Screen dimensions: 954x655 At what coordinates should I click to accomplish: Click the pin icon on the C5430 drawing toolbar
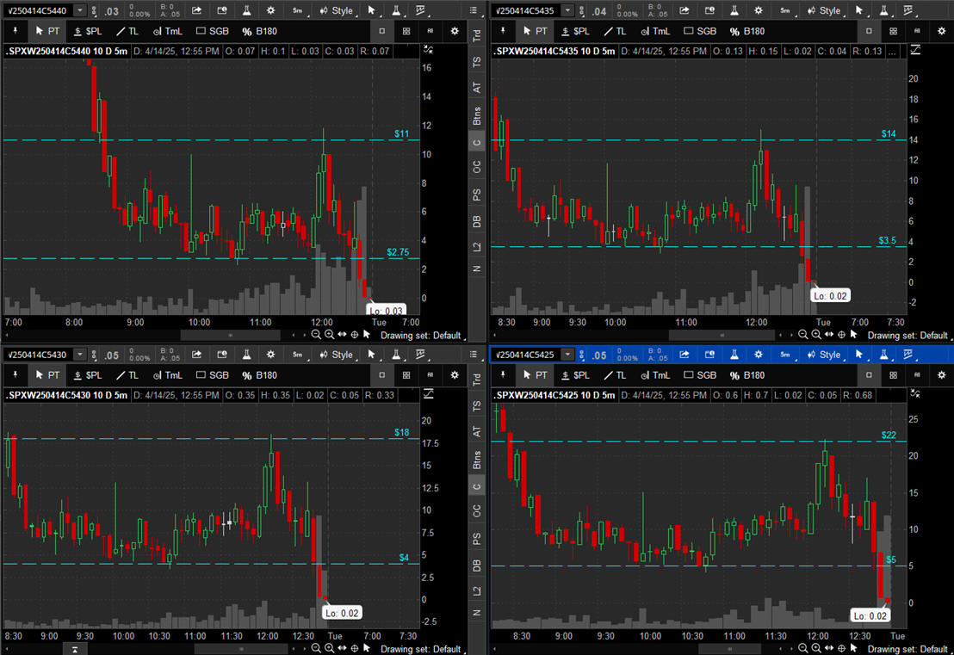[x=15, y=375]
